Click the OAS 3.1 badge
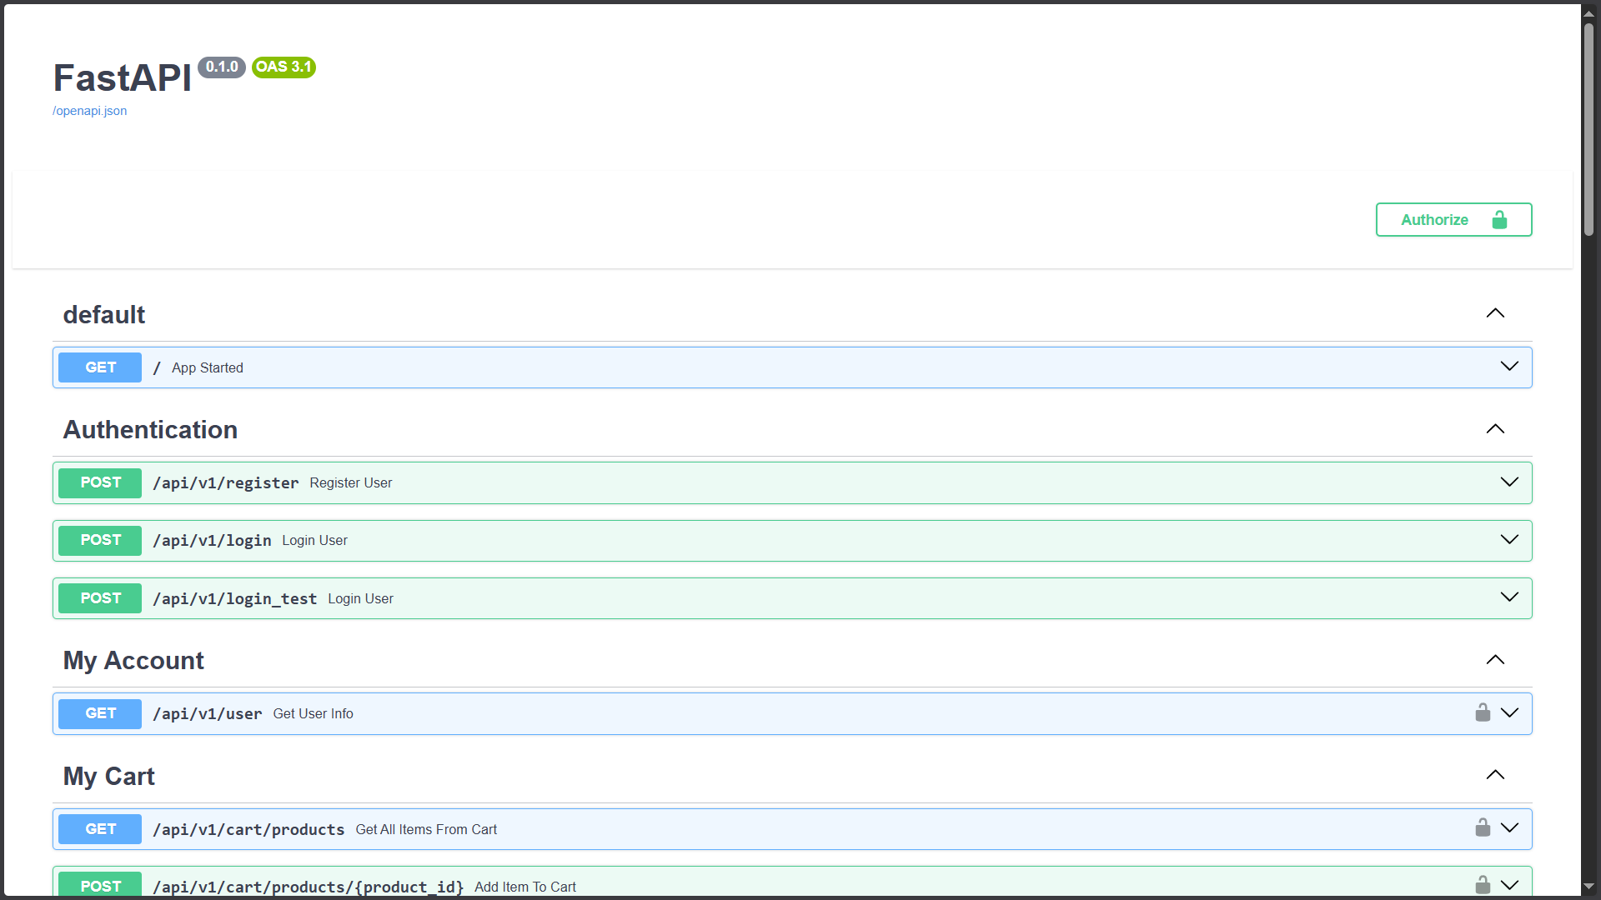This screenshot has height=900, width=1601. [x=284, y=67]
